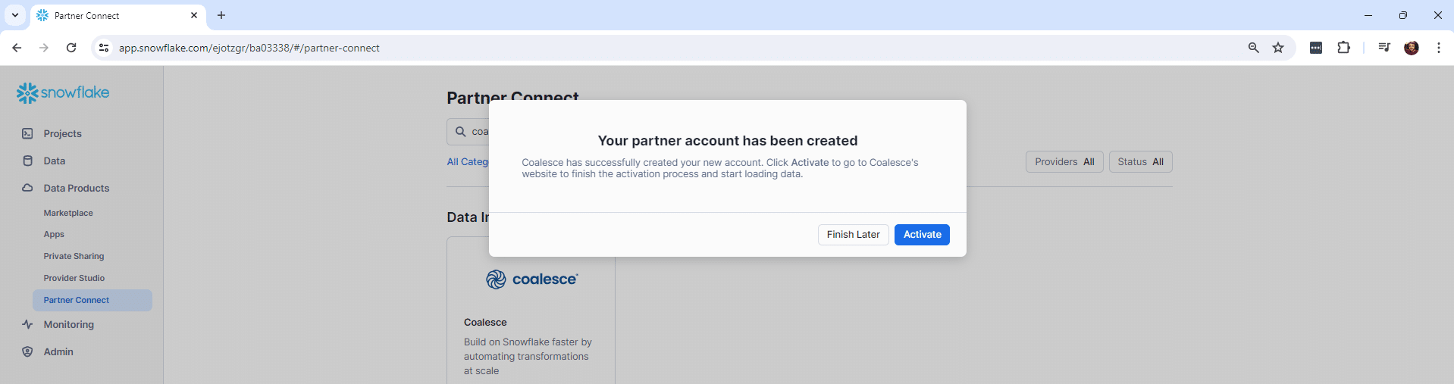Open the Chrome profile avatar
1454x384 pixels.
pos(1412,48)
